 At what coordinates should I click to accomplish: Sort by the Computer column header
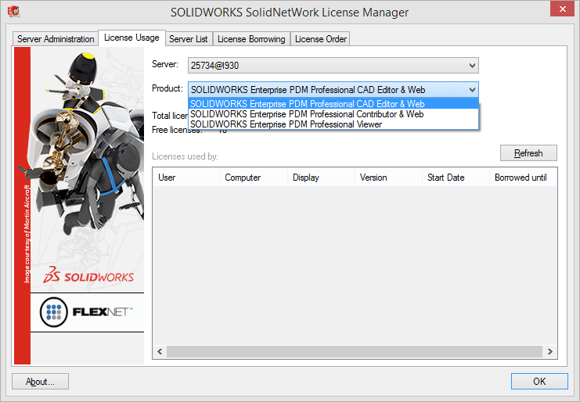coord(254,178)
